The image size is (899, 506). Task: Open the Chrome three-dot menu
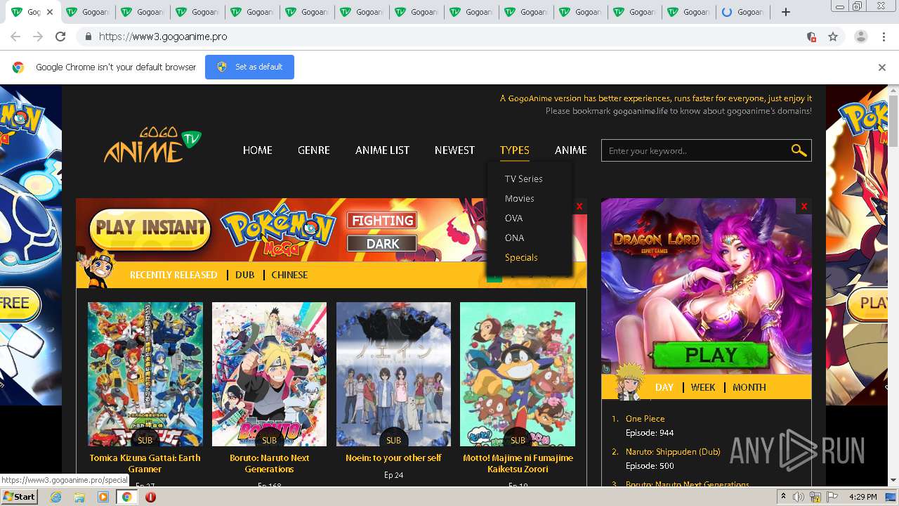[x=882, y=37]
